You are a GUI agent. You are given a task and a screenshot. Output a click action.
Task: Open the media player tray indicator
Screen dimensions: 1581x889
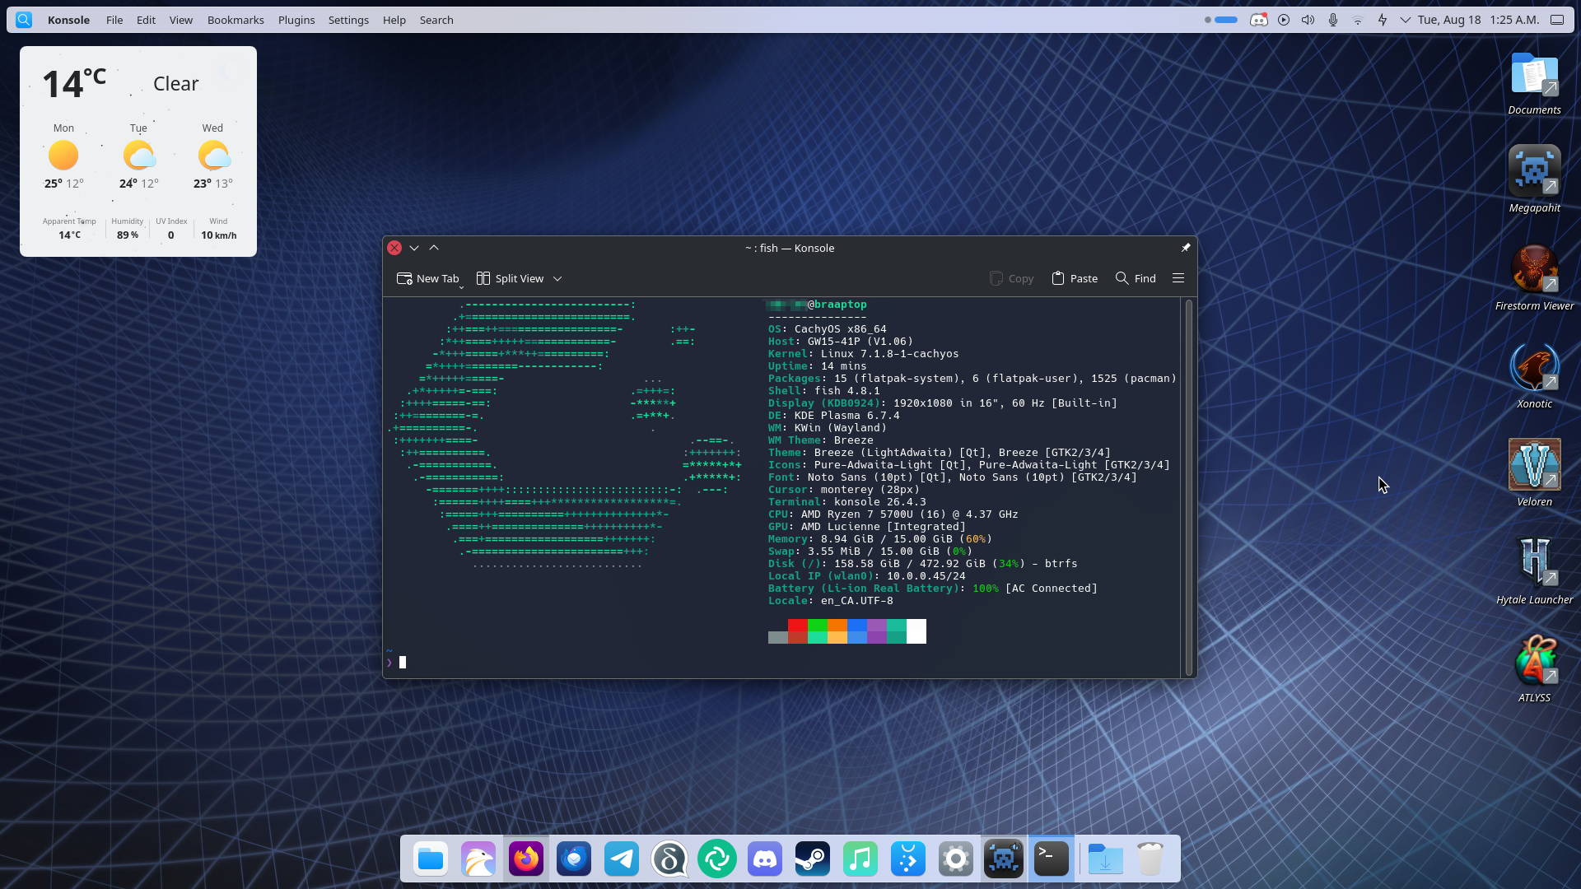[1284, 20]
